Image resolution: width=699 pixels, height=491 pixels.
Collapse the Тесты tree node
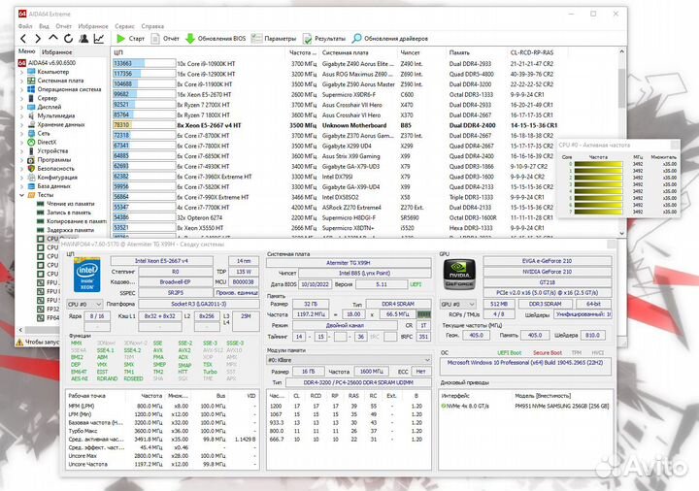(21, 195)
